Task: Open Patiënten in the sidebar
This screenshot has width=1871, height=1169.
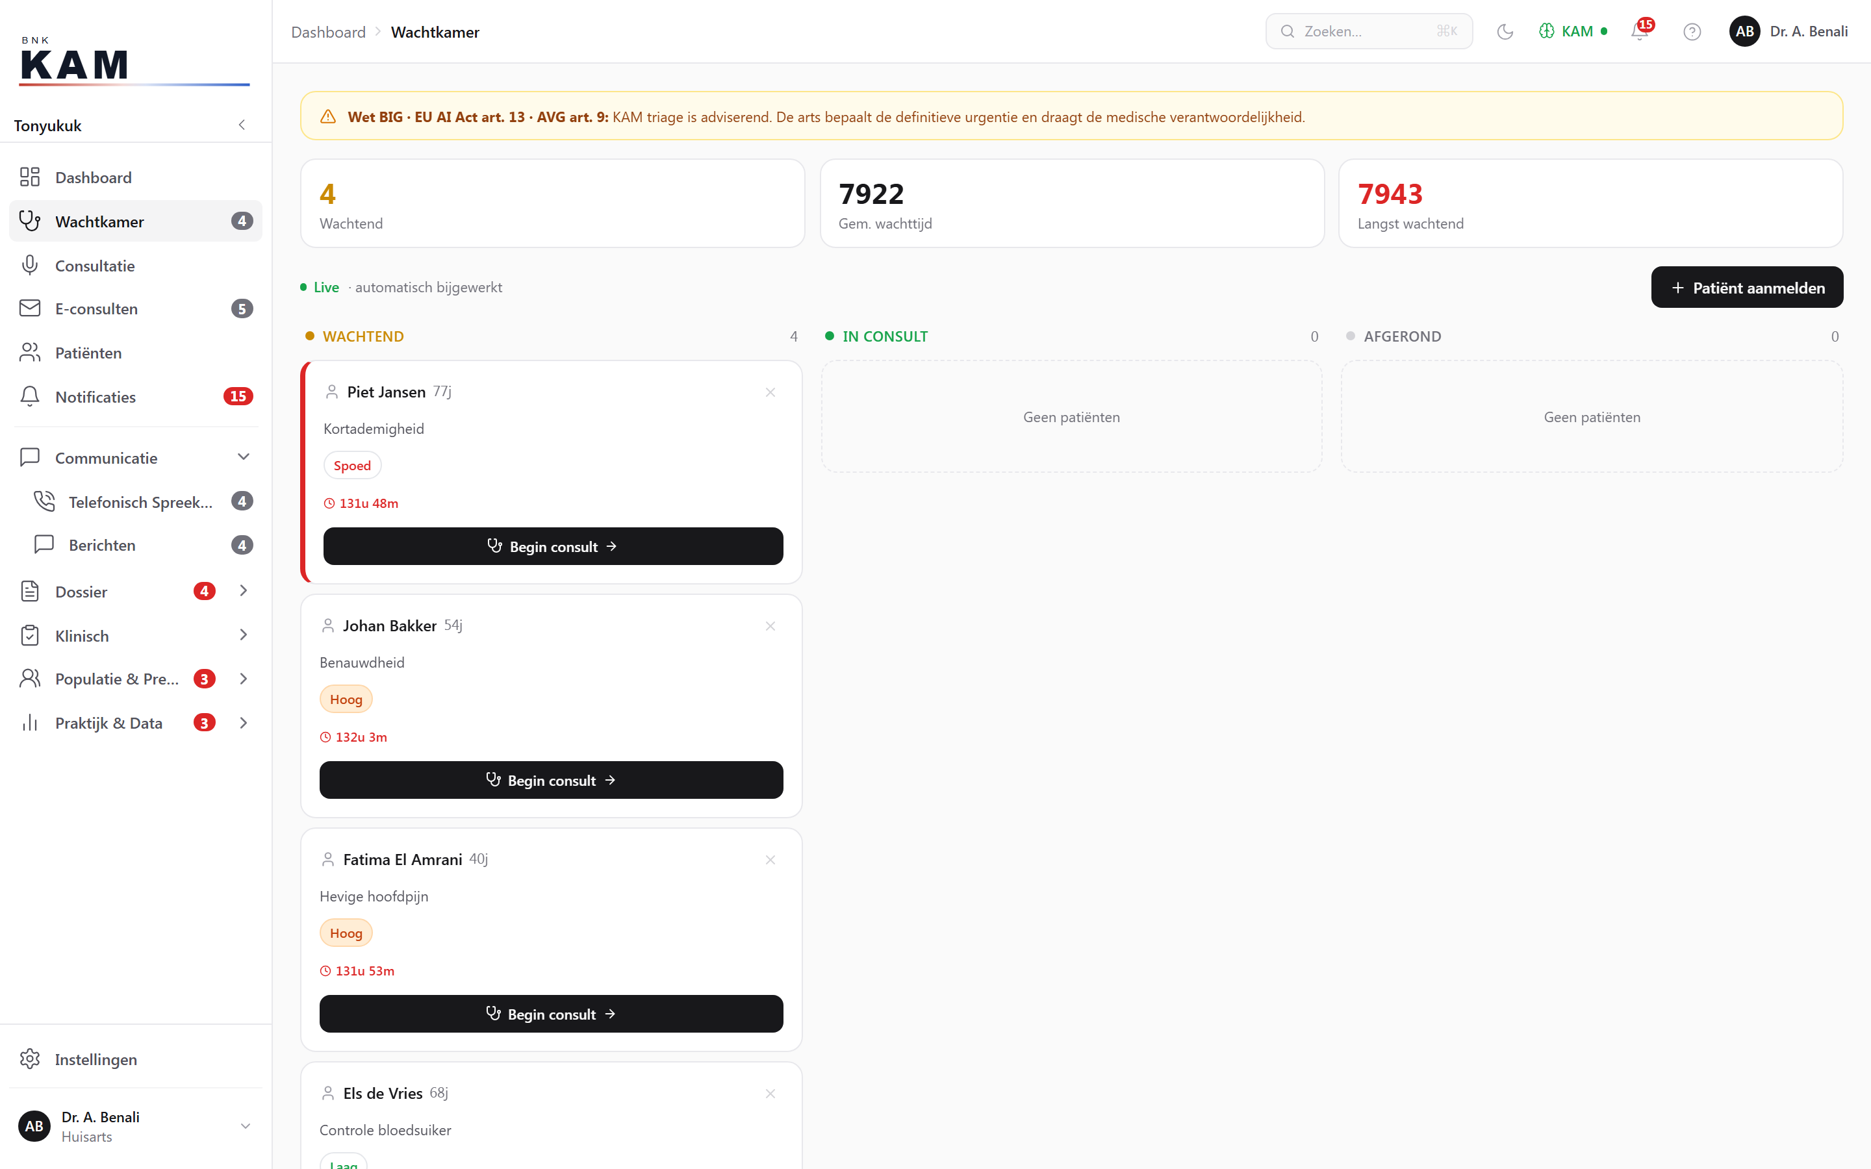Action: coord(135,353)
